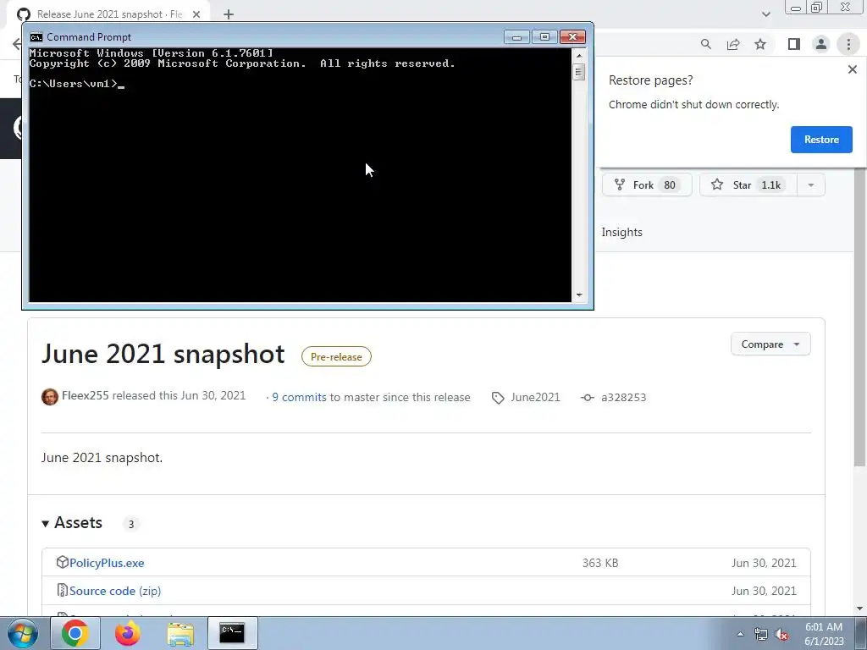Viewport: 867px width, 650px height.
Task: Click the Command Prompt scroll down arrow
Action: [579, 295]
